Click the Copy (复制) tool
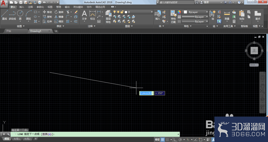Image resolution: width=268 pixels, height=142 pixels. click(x=47, y=17)
